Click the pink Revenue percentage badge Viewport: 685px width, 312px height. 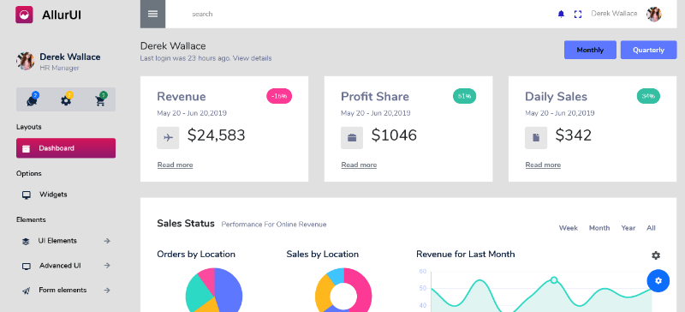[279, 96]
